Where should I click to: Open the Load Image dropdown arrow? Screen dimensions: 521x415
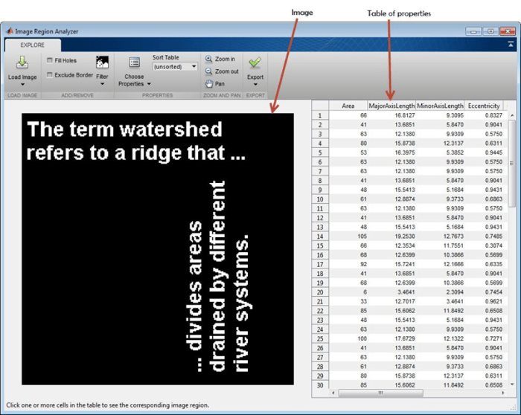click(22, 85)
